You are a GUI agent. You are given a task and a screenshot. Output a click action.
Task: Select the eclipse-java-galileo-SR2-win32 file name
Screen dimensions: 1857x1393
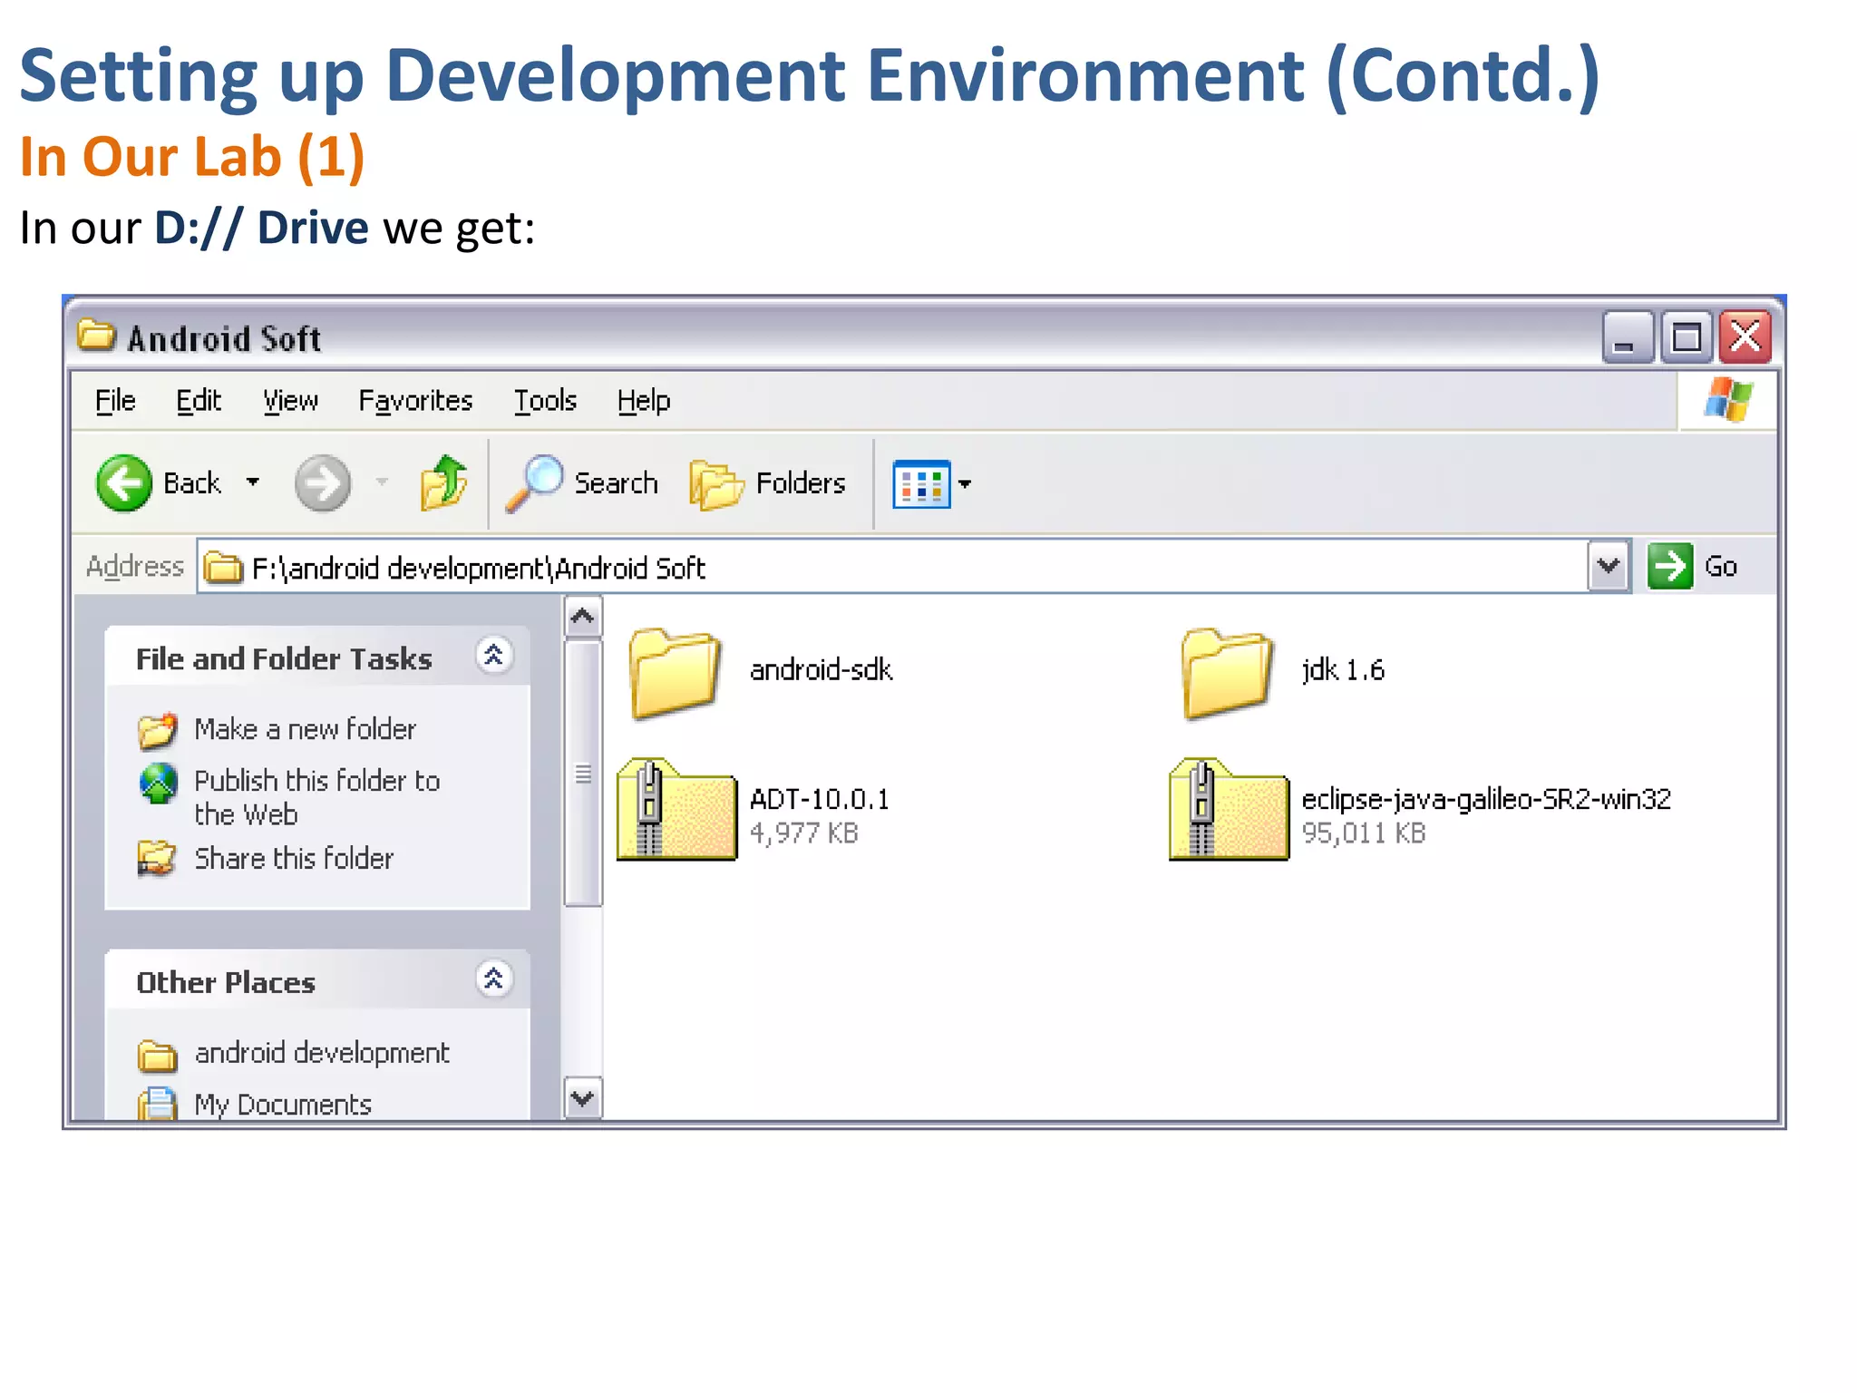(x=1486, y=799)
